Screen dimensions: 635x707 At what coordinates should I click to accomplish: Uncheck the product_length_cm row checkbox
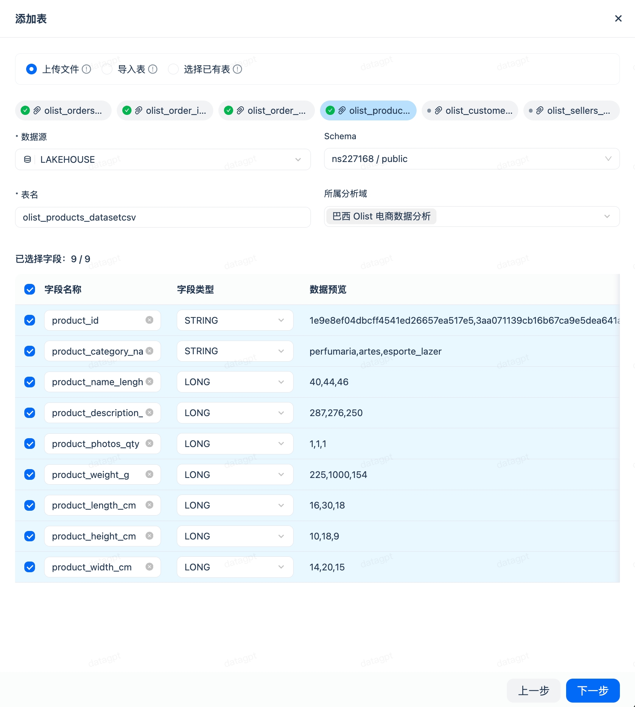[x=30, y=505]
